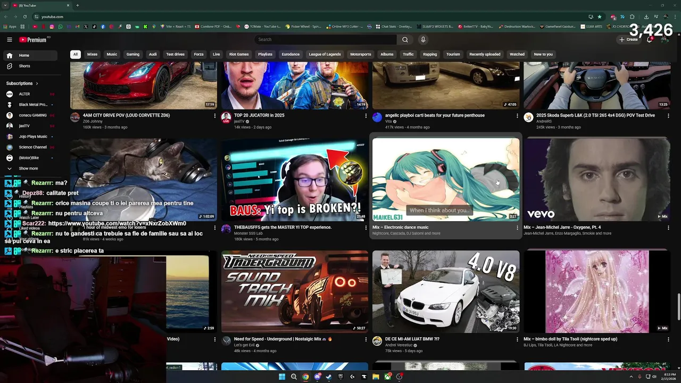Click the Z06 Johnny channel avatar
Viewport: 681px width, 383px height.
(x=75, y=117)
